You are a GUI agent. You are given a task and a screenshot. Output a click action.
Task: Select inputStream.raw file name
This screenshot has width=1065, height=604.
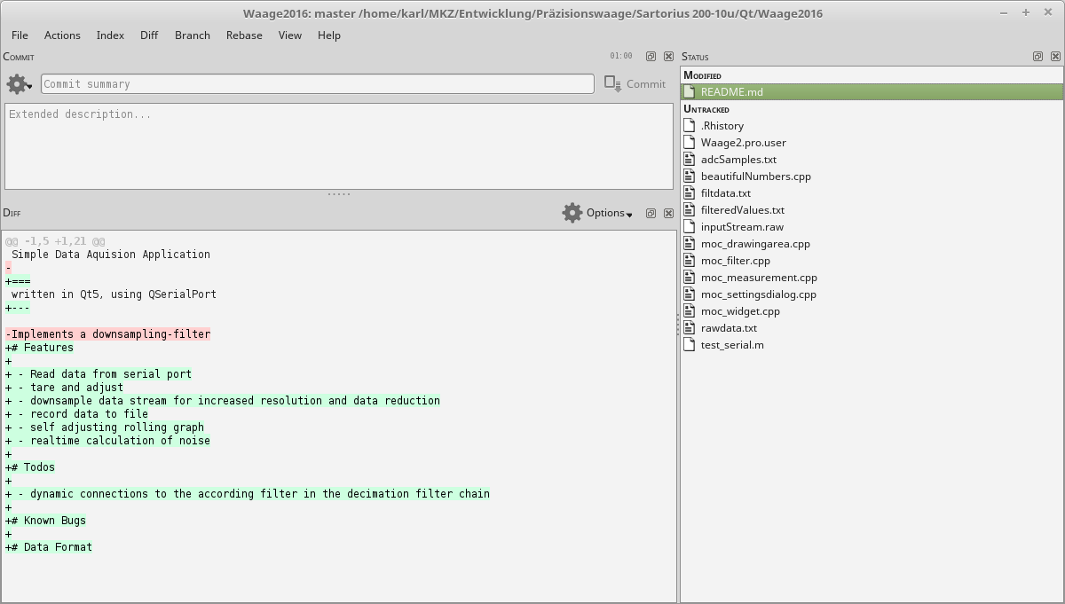click(742, 226)
